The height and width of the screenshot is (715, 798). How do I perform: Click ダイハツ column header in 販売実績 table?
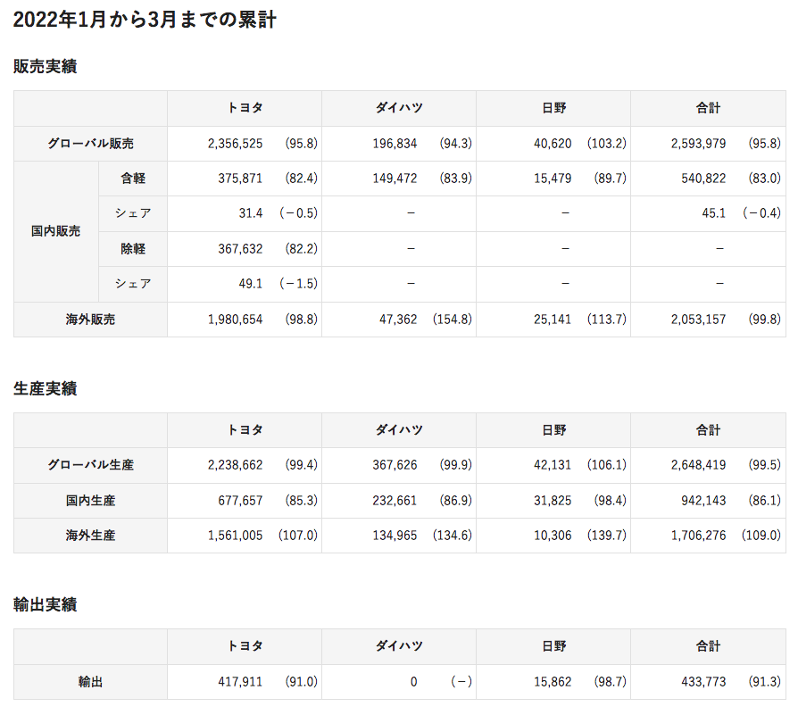[x=398, y=108]
